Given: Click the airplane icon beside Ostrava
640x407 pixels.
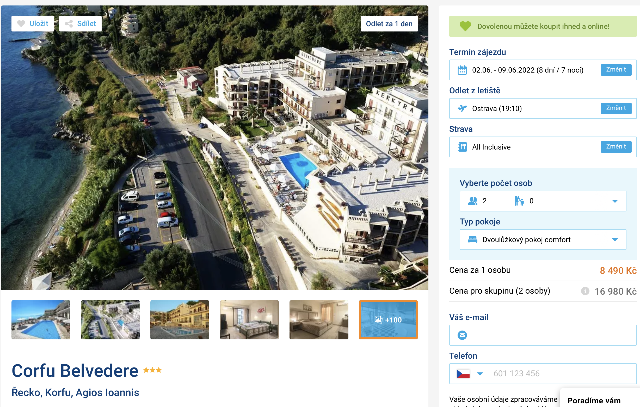Looking at the screenshot, I should click(x=462, y=108).
